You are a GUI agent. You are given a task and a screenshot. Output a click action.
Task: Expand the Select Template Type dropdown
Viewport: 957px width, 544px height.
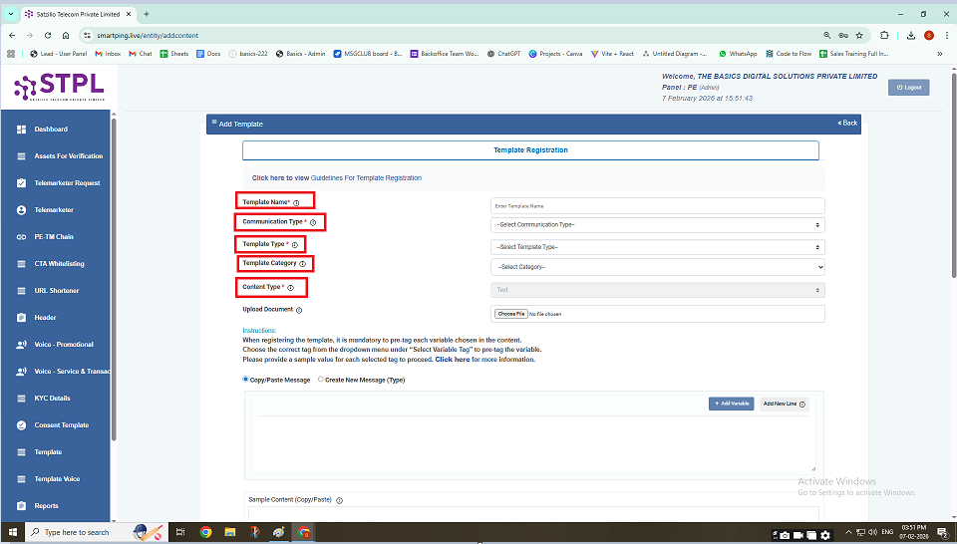click(657, 247)
